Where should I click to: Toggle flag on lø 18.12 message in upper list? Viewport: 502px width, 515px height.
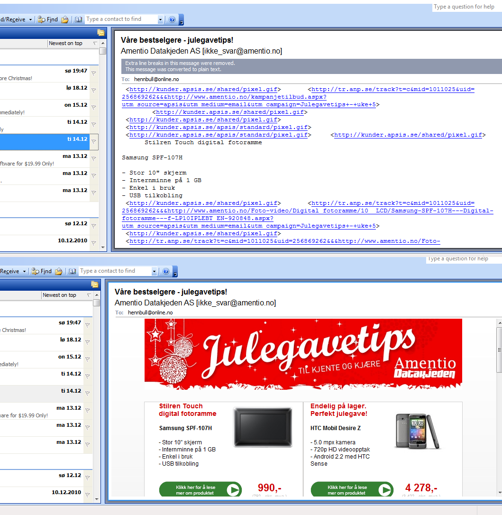94,90
